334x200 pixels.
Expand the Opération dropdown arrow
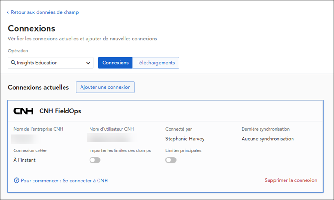[88, 63]
